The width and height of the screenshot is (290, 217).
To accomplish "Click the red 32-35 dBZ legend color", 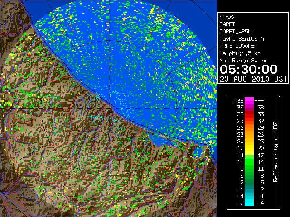I will click(x=249, y=114).
